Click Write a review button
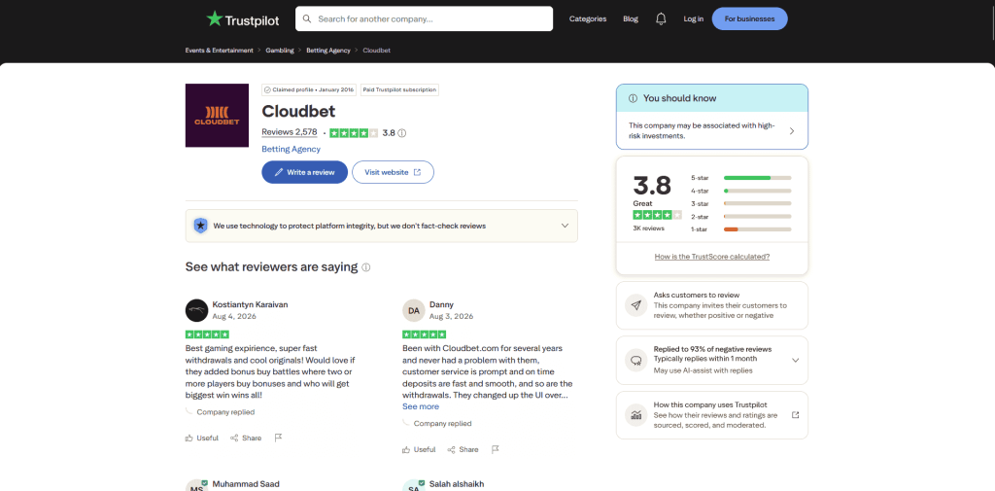Image resolution: width=995 pixels, height=491 pixels. (304, 172)
